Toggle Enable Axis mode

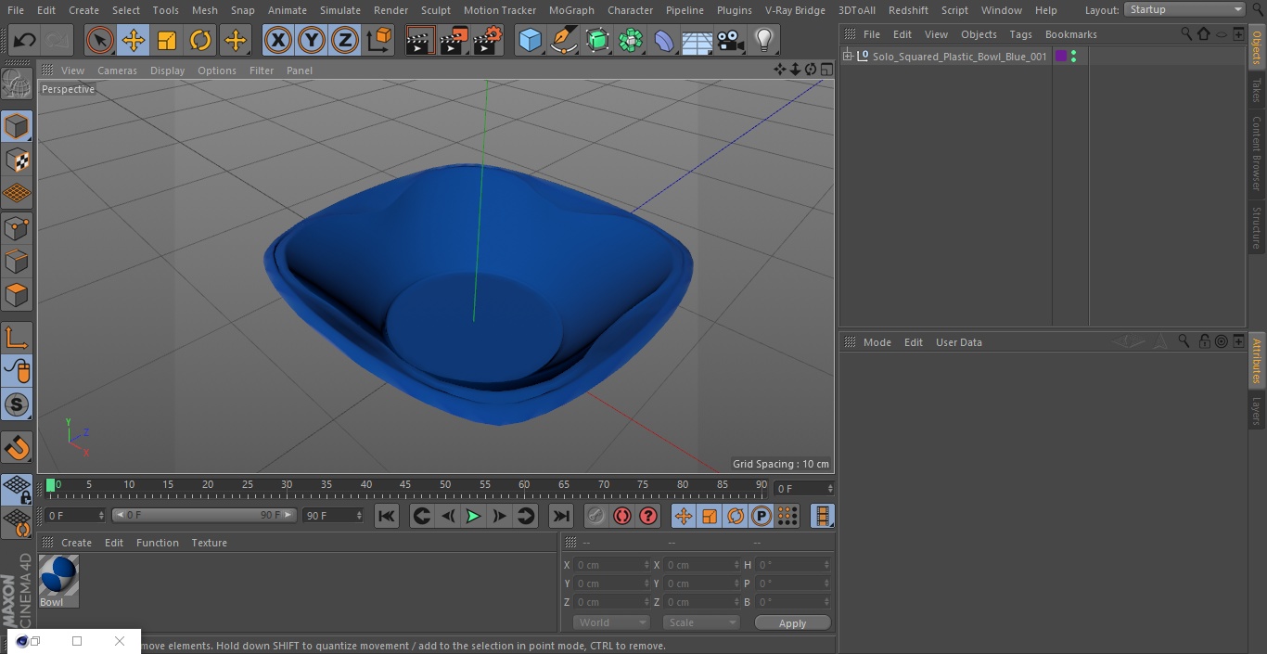tap(17, 338)
